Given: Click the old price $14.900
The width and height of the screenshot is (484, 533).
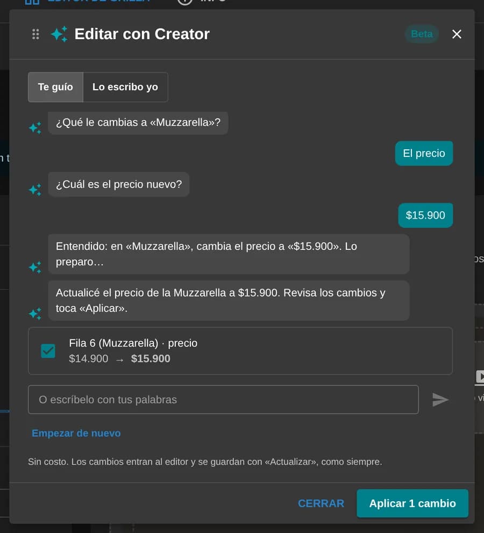Looking at the screenshot, I should click(88, 358).
